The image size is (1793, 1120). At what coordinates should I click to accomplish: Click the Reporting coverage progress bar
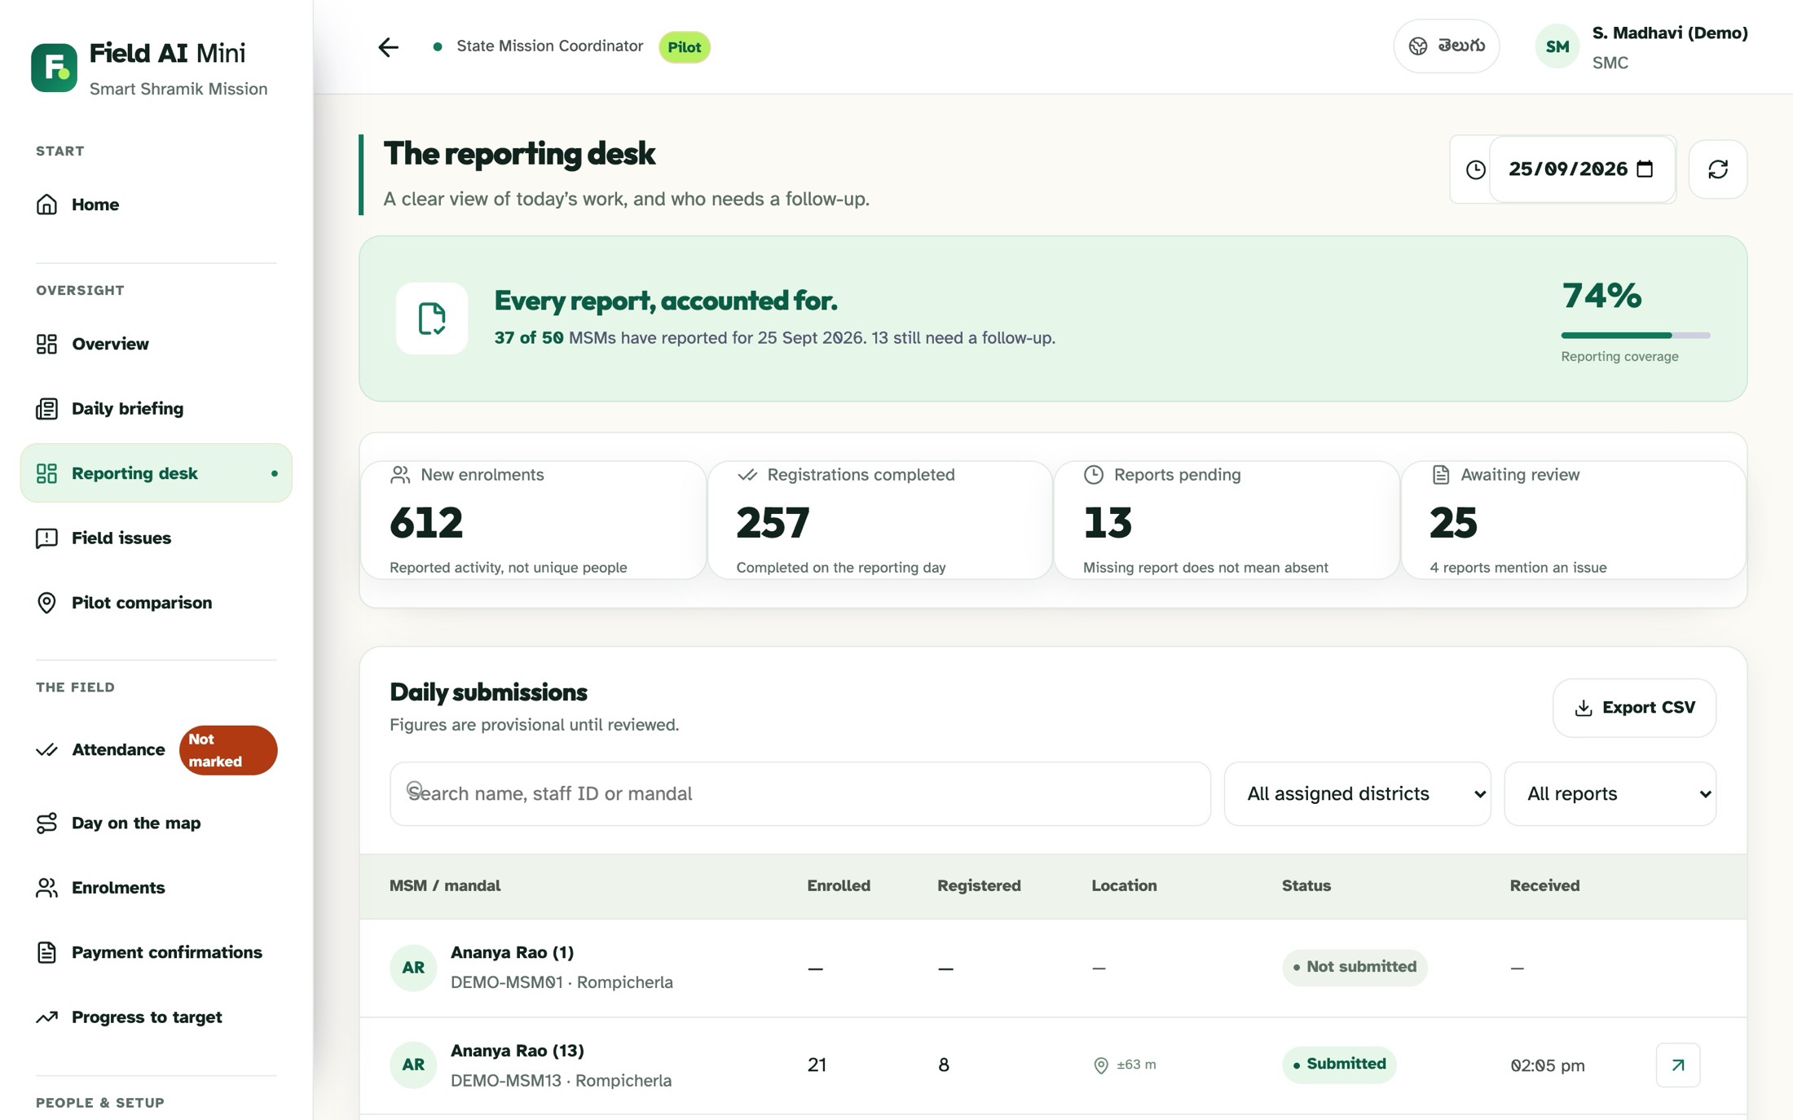pos(1635,335)
